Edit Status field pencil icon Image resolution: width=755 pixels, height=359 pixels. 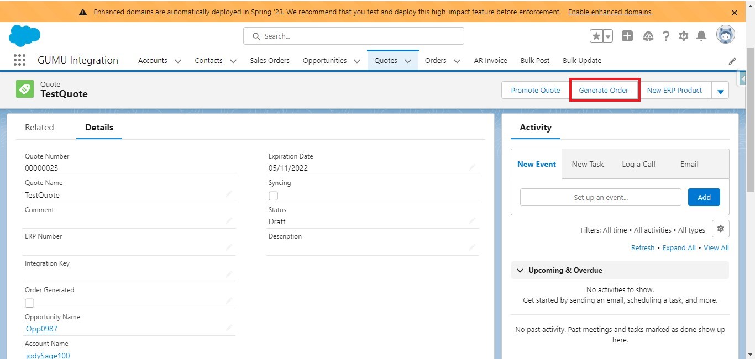tap(472, 220)
